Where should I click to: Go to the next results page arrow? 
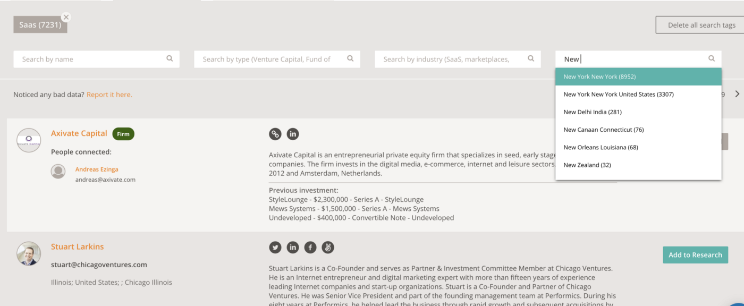coord(738,93)
